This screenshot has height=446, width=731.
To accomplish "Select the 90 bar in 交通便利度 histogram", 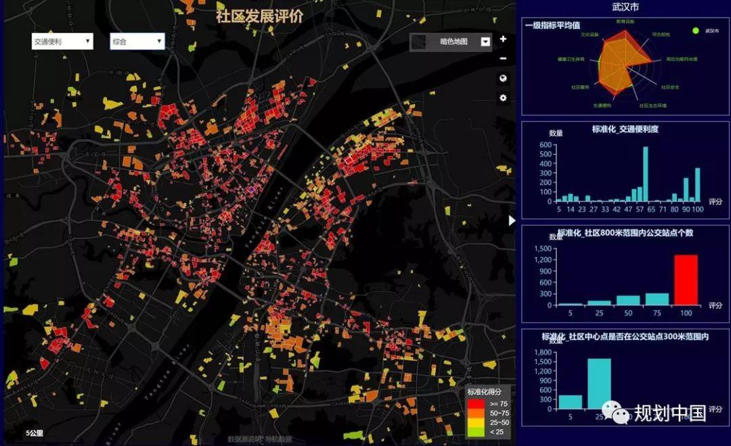I will click(x=686, y=189).
